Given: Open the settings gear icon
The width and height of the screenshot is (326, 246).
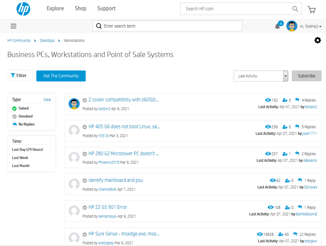Looking at the screenshot, I should point(318,40).
